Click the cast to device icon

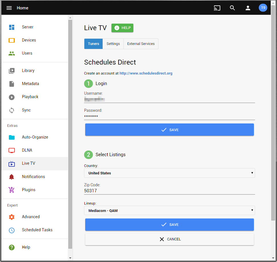pyautogui.click(x=217, y=8)
